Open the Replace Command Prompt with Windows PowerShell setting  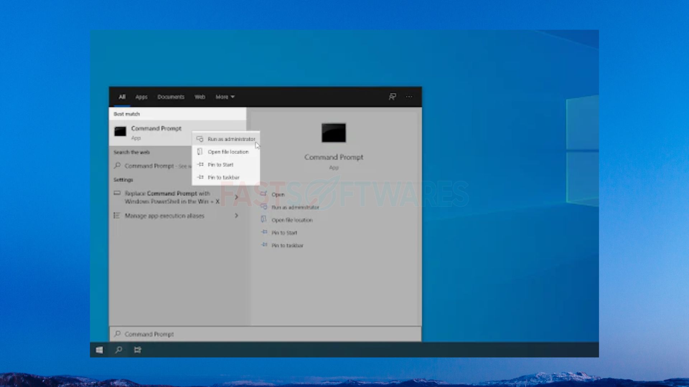coord(172,197)
